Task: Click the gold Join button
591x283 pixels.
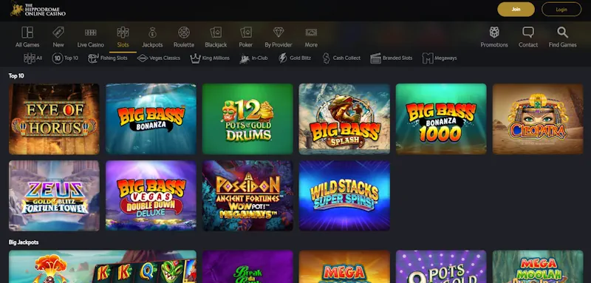Action: 516,10
